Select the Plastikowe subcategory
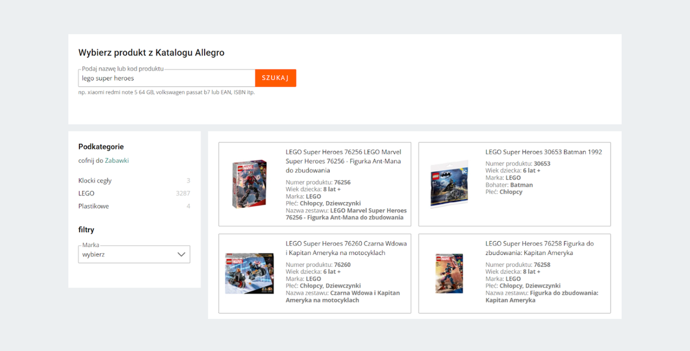This screenshot has width=690, height=351. [x=94, y=206]
